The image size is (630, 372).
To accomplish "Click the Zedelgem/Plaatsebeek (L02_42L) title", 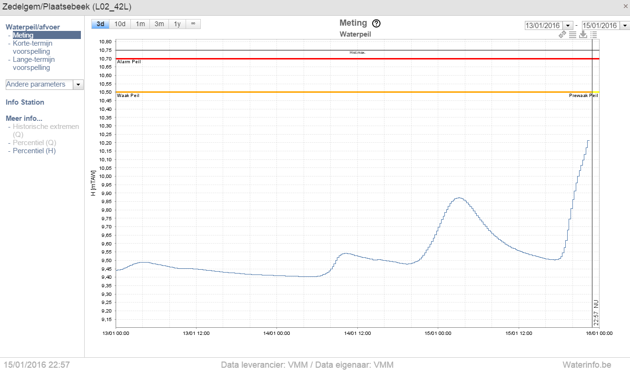I will (x=67, y=7).
